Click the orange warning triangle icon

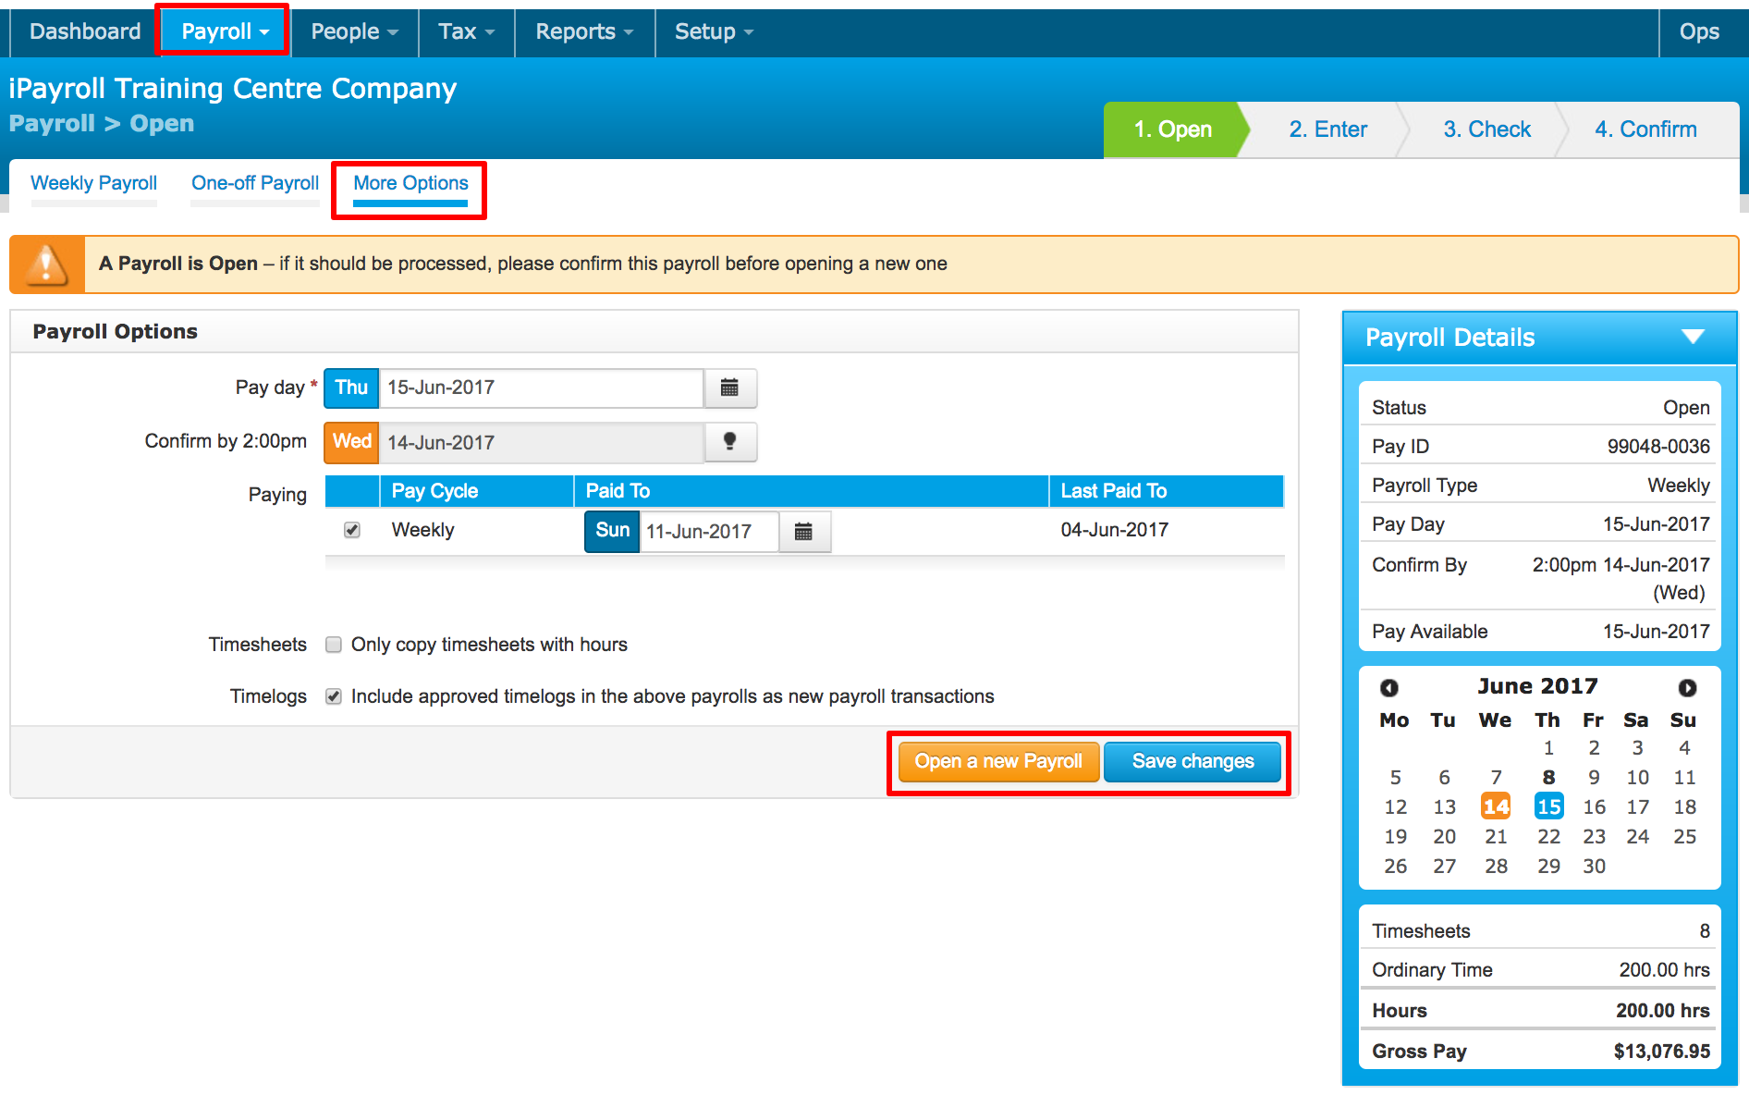click(x=46, y=265)
